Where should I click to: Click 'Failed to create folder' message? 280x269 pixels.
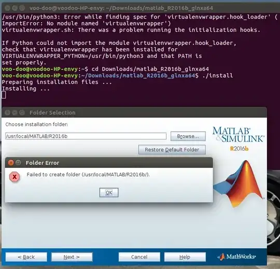(x=88, y=175)
